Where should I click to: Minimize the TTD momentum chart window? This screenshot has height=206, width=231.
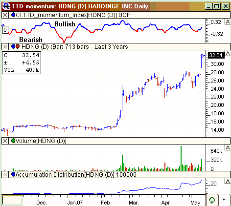[x=208, y=6]
